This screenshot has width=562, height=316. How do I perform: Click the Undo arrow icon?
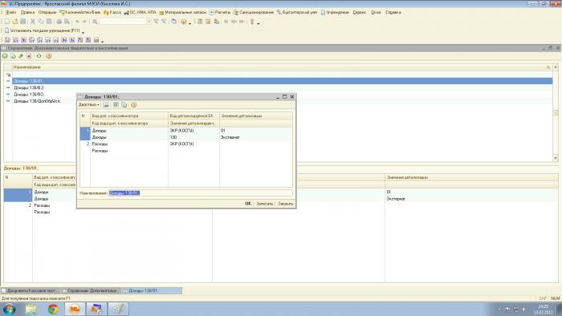(x=77, y=22)
